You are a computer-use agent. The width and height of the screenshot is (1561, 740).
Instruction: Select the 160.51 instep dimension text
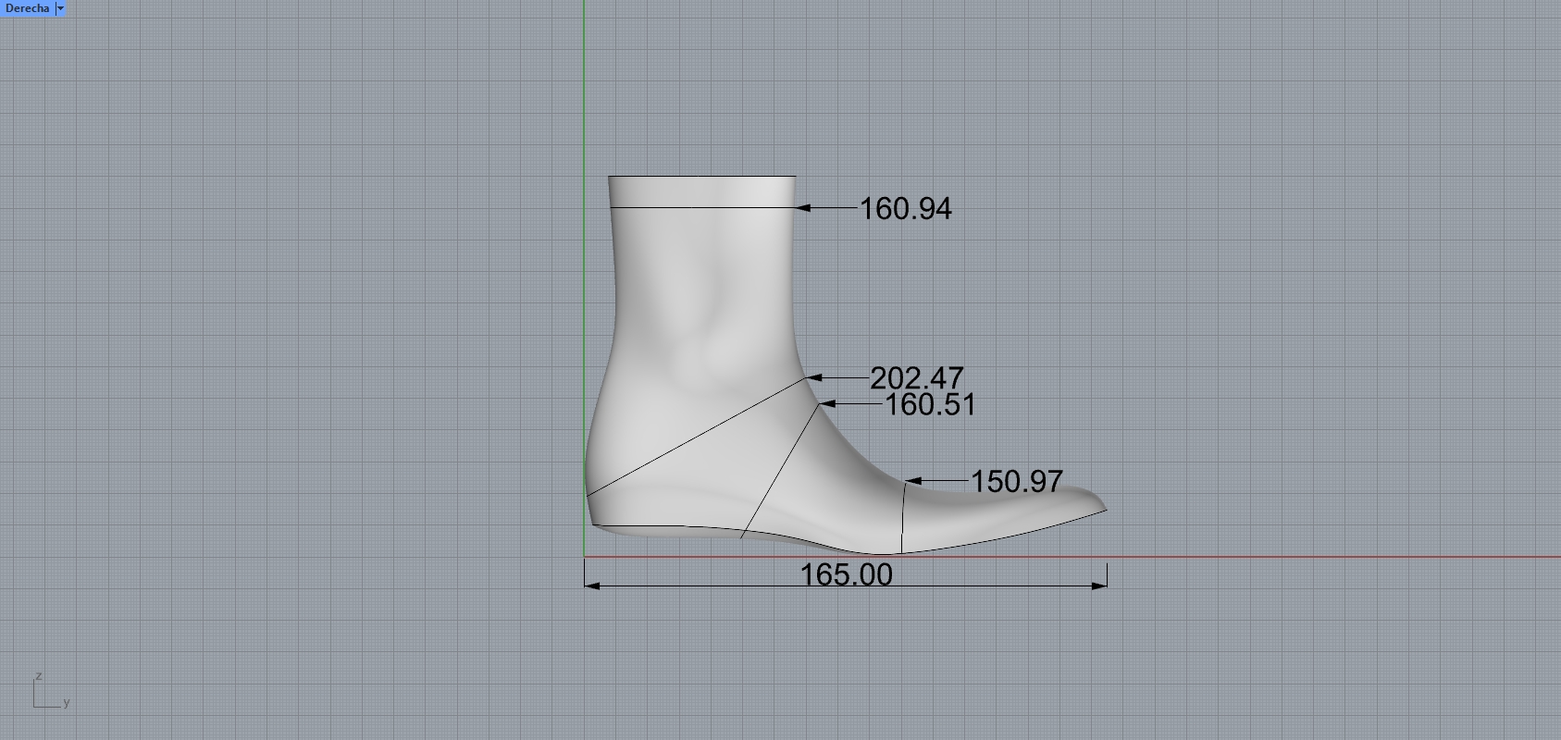click(930, 405)
